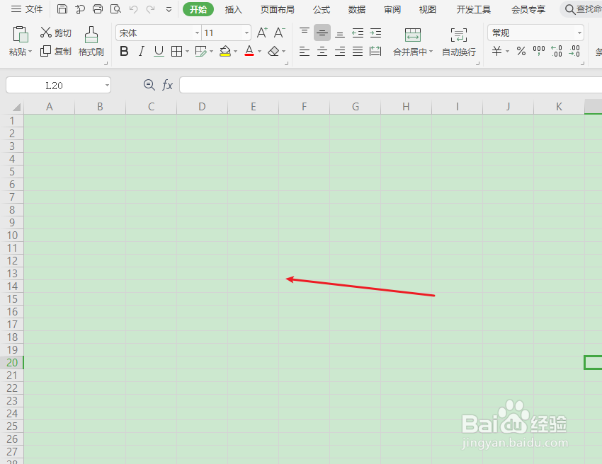602x464 pixels.
Task: Center text horizontally
Action: pos(322,51)
